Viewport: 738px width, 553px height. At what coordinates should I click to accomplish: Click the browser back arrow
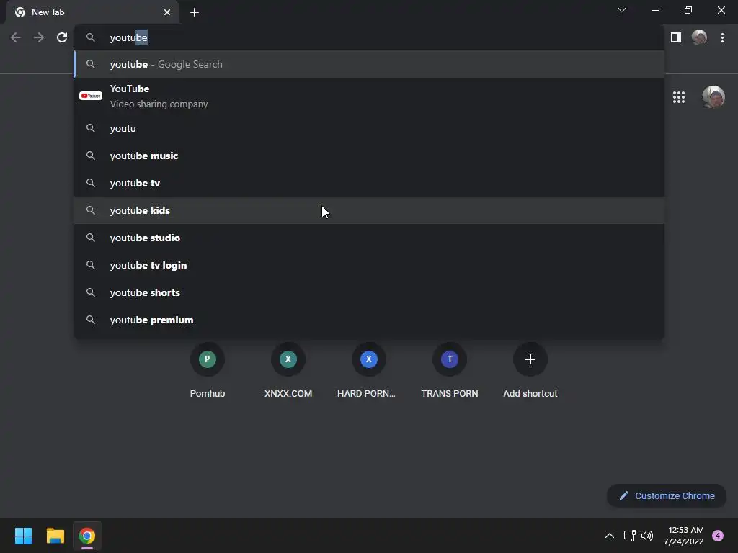[x=16, y=37]
